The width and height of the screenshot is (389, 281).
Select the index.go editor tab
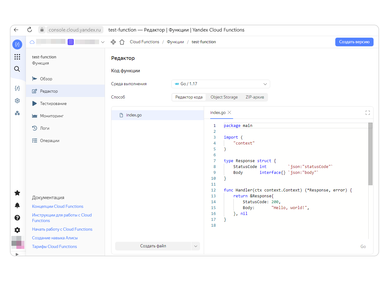point(218,113)
